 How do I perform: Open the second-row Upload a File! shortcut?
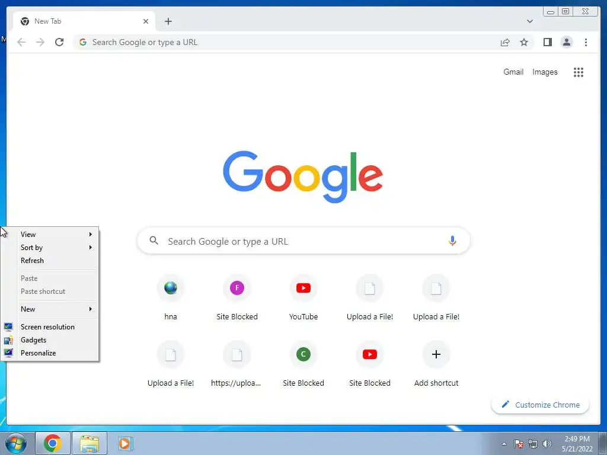[171, 363]
